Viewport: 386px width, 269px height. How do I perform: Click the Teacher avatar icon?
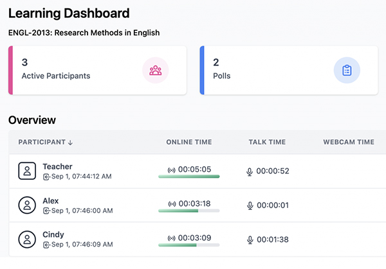(27, 171)
